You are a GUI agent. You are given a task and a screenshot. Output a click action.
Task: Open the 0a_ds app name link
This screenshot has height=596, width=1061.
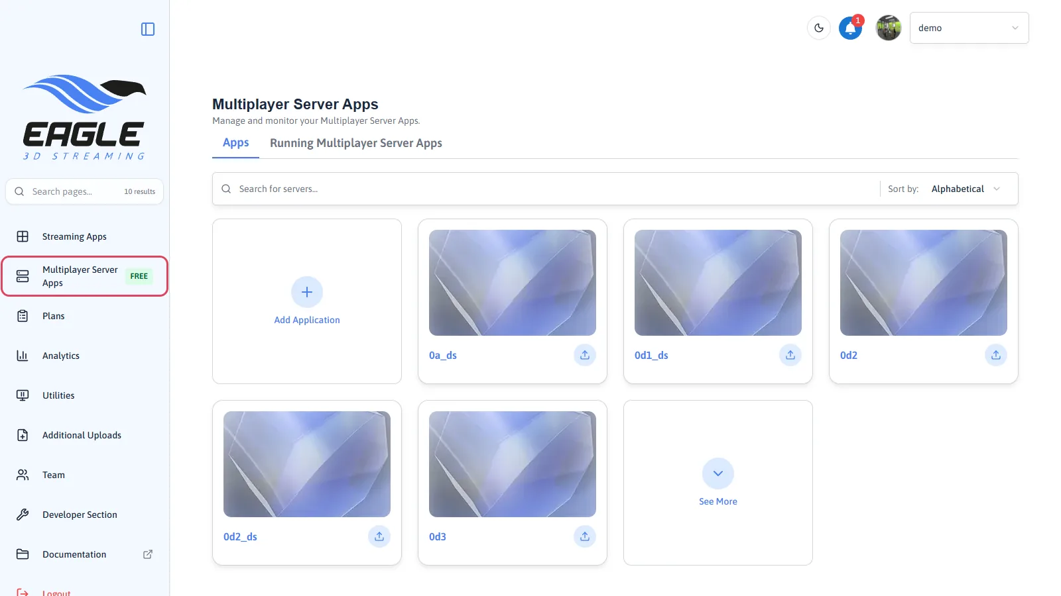[x=443, y=355]
